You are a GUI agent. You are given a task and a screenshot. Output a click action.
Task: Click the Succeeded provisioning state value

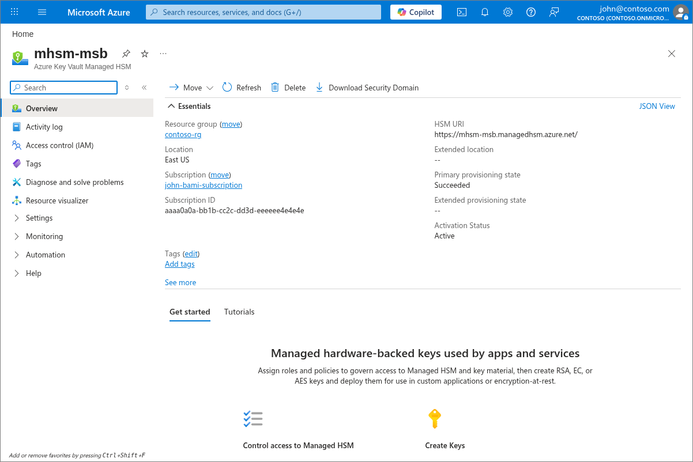(x=452, y=185)
